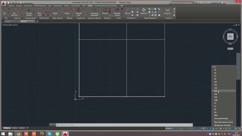This screenshot has width=242, height=136.
Task: Open snap mode dropdown arrow in status bar
Action: [x=180, y=128]
